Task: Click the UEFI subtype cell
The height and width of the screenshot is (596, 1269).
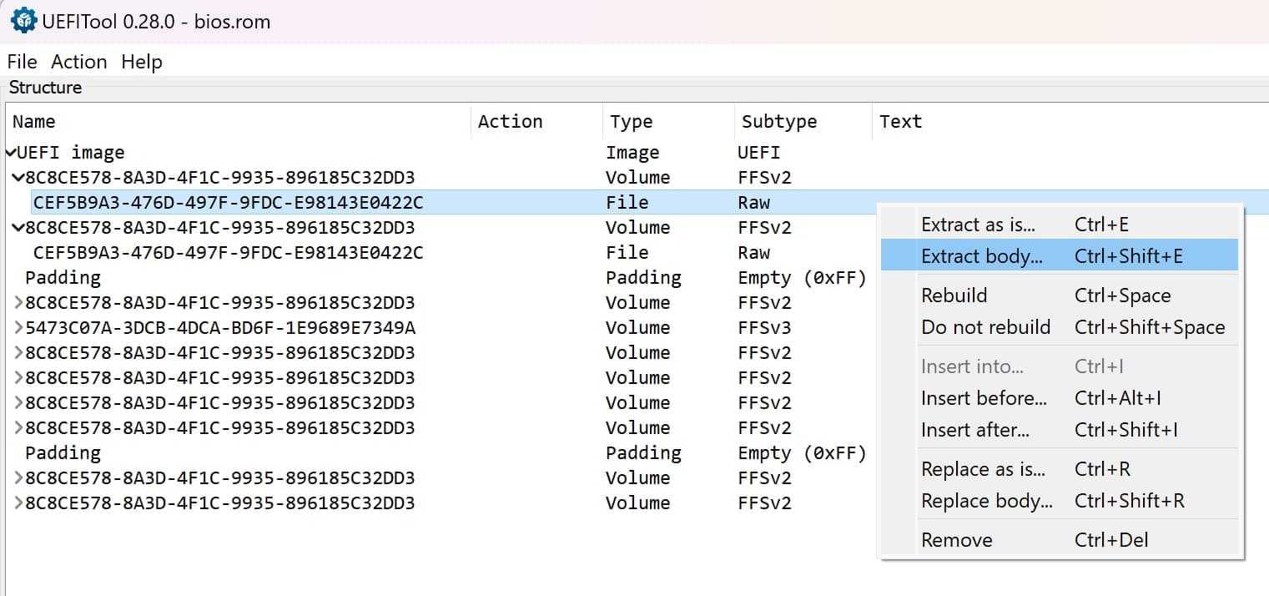Action: 759,153
